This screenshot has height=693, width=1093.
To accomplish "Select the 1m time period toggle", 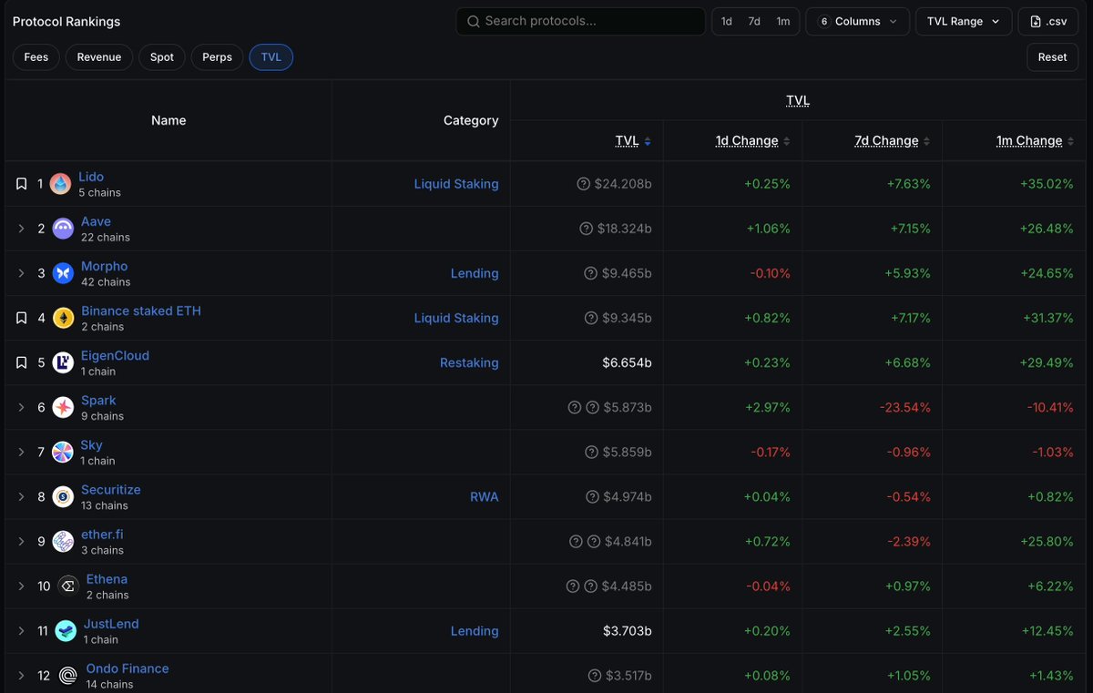I will coord(783,21).
